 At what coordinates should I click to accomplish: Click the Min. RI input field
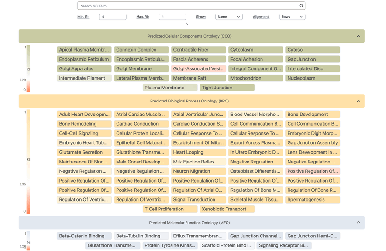(113, 17)
